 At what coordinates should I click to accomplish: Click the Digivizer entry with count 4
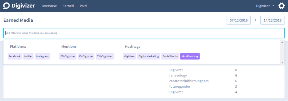pyautogui.click(x=176, y=92)
